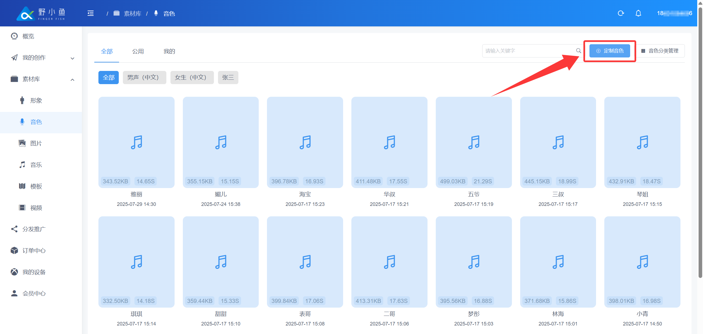Switch to the 我的 tab
The image size is (703, 334).
tap(169, 51)
